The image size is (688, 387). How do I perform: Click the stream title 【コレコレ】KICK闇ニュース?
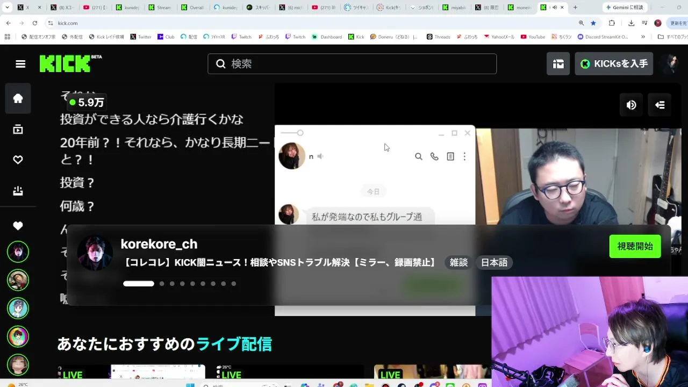click(280, 263)
